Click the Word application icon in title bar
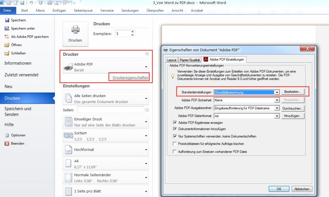Screen dimensions: 329x197 (x=2, y=3)
